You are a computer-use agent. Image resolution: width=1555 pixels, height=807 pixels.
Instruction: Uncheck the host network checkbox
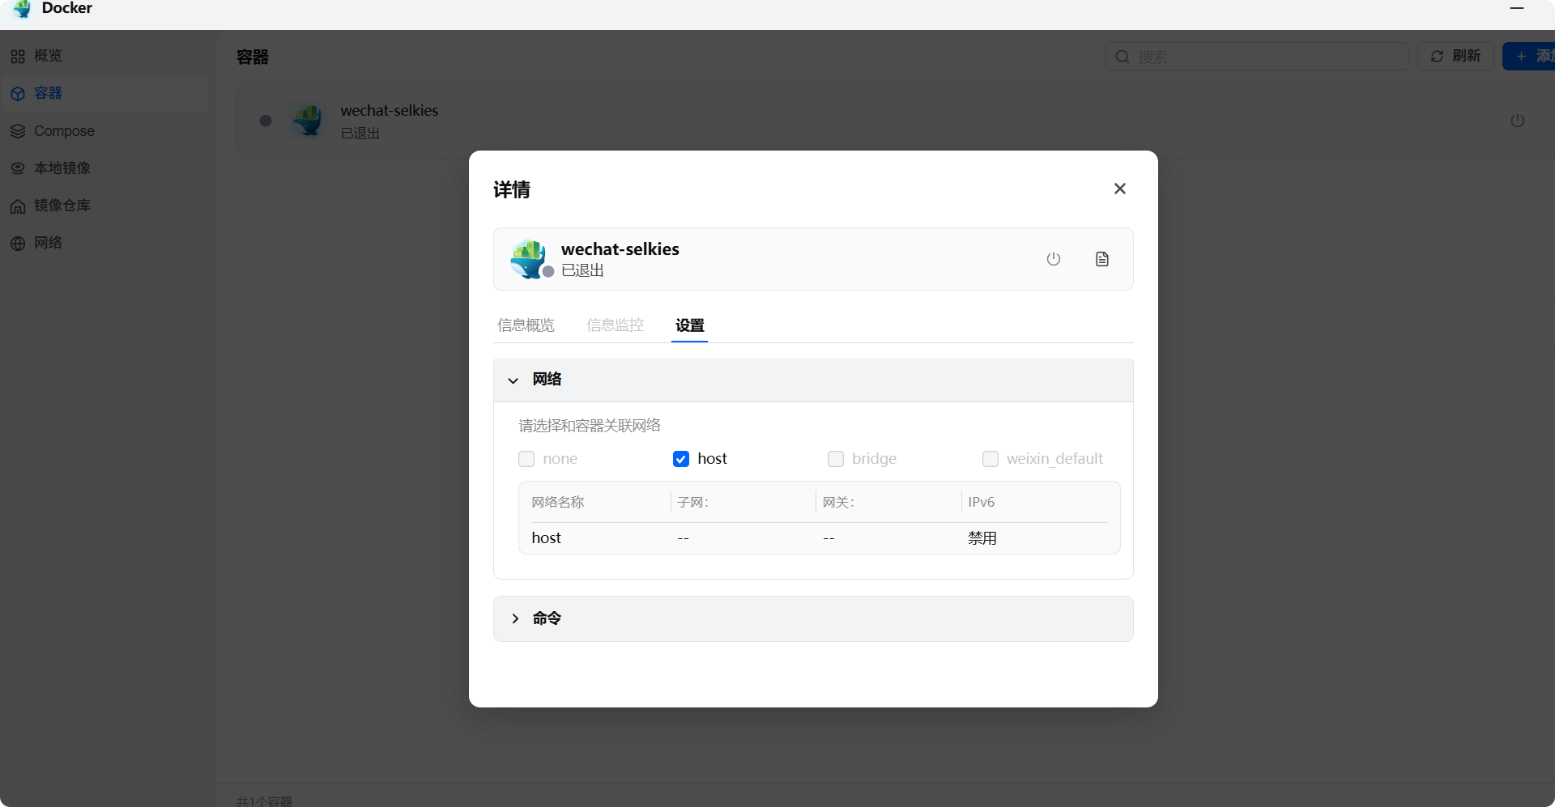(x=680, y=459)
